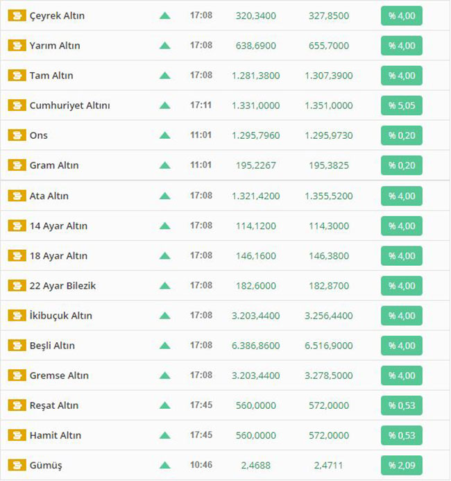Click Gremse Altın selling price 3.278,5000
The width and height of the screenshot is (451, 481).
[x=328, y=375]
